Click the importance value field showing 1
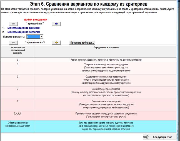 point(33,37)
